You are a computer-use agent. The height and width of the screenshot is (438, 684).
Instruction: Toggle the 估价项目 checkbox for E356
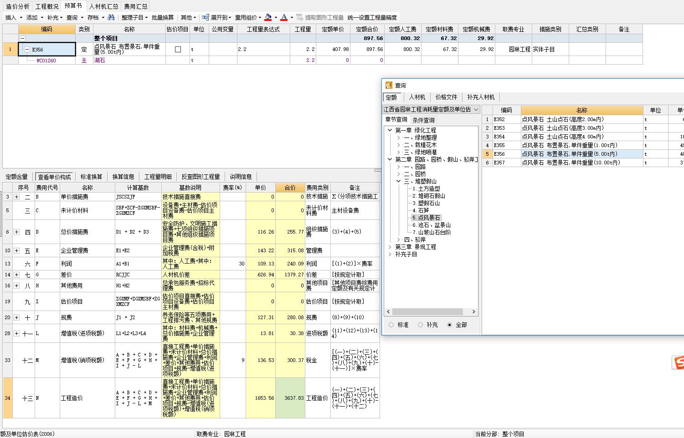[x=178, y=49]
